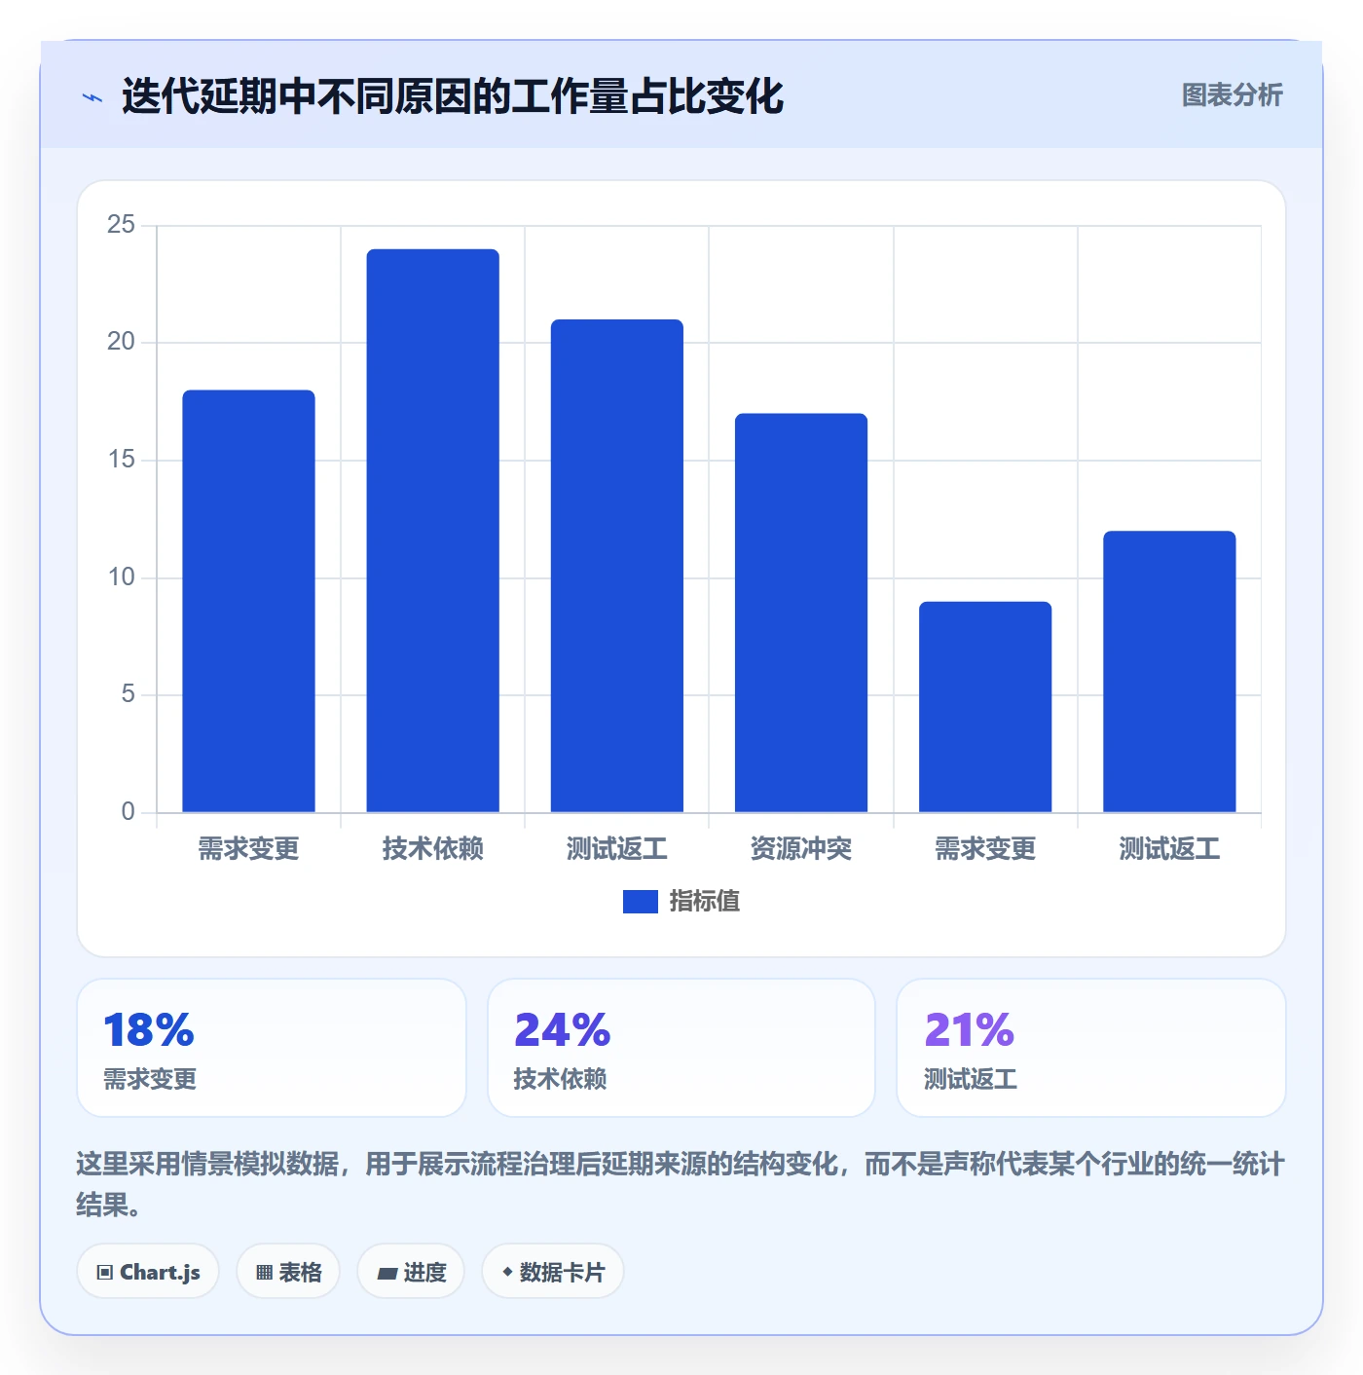This screenshot has width=1363, height=1375.
Task: Select the Chart.js tag chip
Action: 148,1272
